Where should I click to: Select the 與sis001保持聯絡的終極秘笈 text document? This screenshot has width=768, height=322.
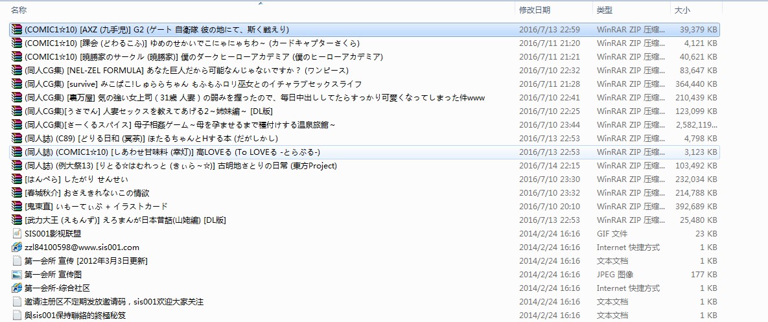75,316
